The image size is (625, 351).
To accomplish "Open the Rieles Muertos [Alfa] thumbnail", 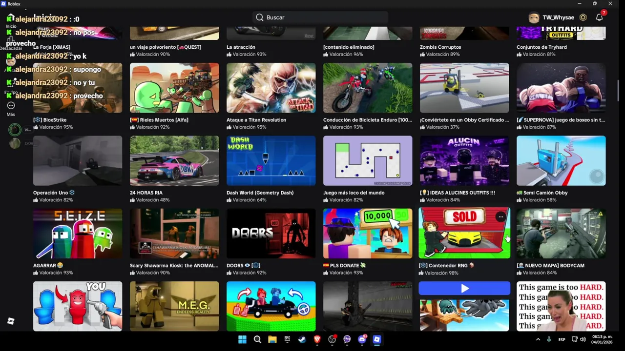I will click(174, 88).
